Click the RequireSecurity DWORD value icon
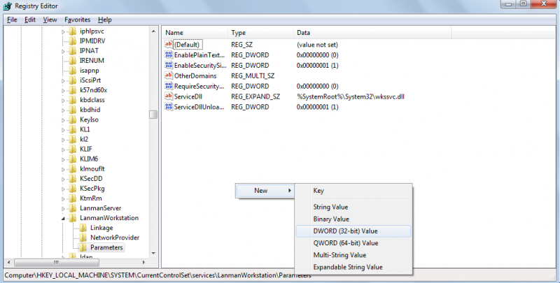The height and width of the screenshot is (283, 560). (x=169, y=86)
